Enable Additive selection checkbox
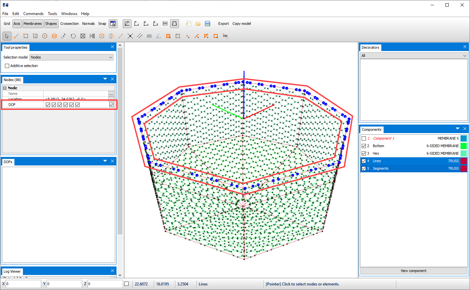 pos(7,66)
